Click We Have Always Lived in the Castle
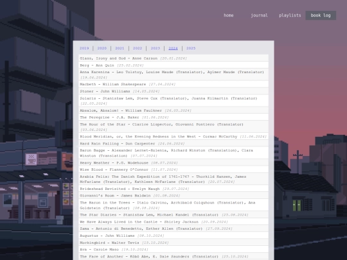347x260 pixels. (x=173, y=221)
